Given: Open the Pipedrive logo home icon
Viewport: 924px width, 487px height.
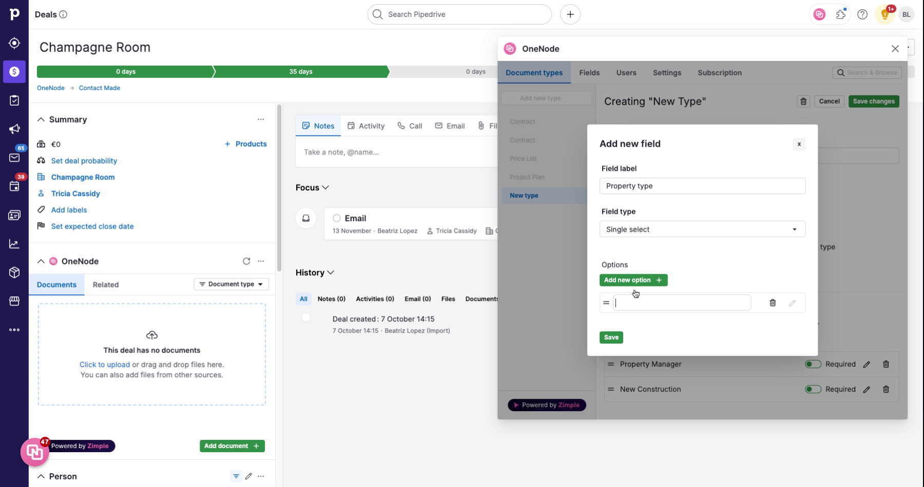Looking at the screenshot, I should [x=14, y=14].
